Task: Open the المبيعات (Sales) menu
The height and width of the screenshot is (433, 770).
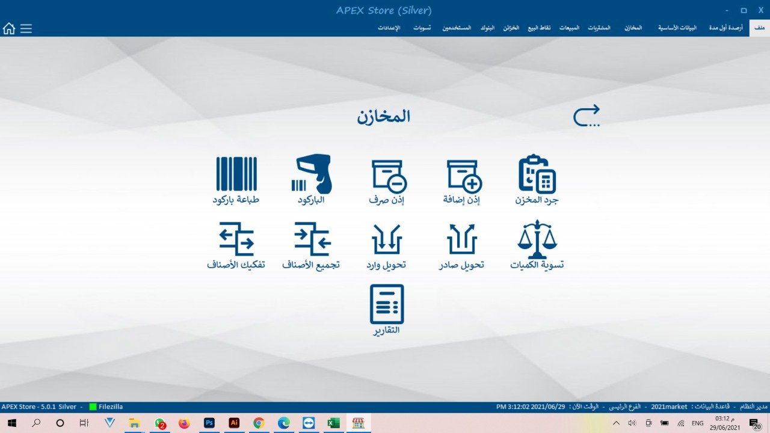Action: pos(569,28)
